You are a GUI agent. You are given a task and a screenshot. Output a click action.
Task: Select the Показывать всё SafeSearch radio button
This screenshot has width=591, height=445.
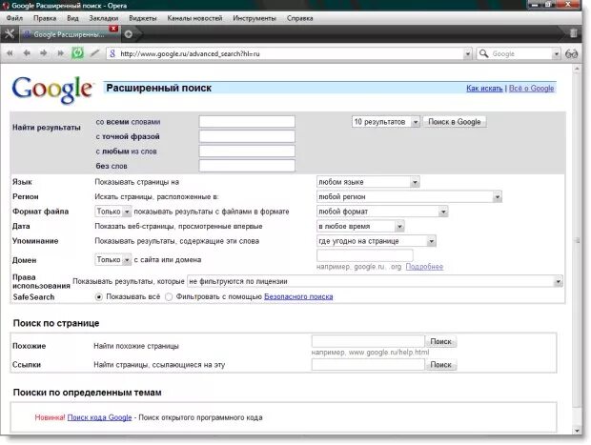pos(99,297)
